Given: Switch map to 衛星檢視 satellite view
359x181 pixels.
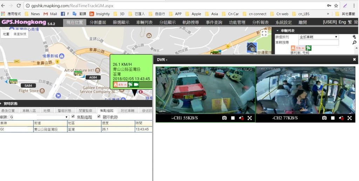Looking at the screenshot, I should pyautogui.click(x=20, y=34).
